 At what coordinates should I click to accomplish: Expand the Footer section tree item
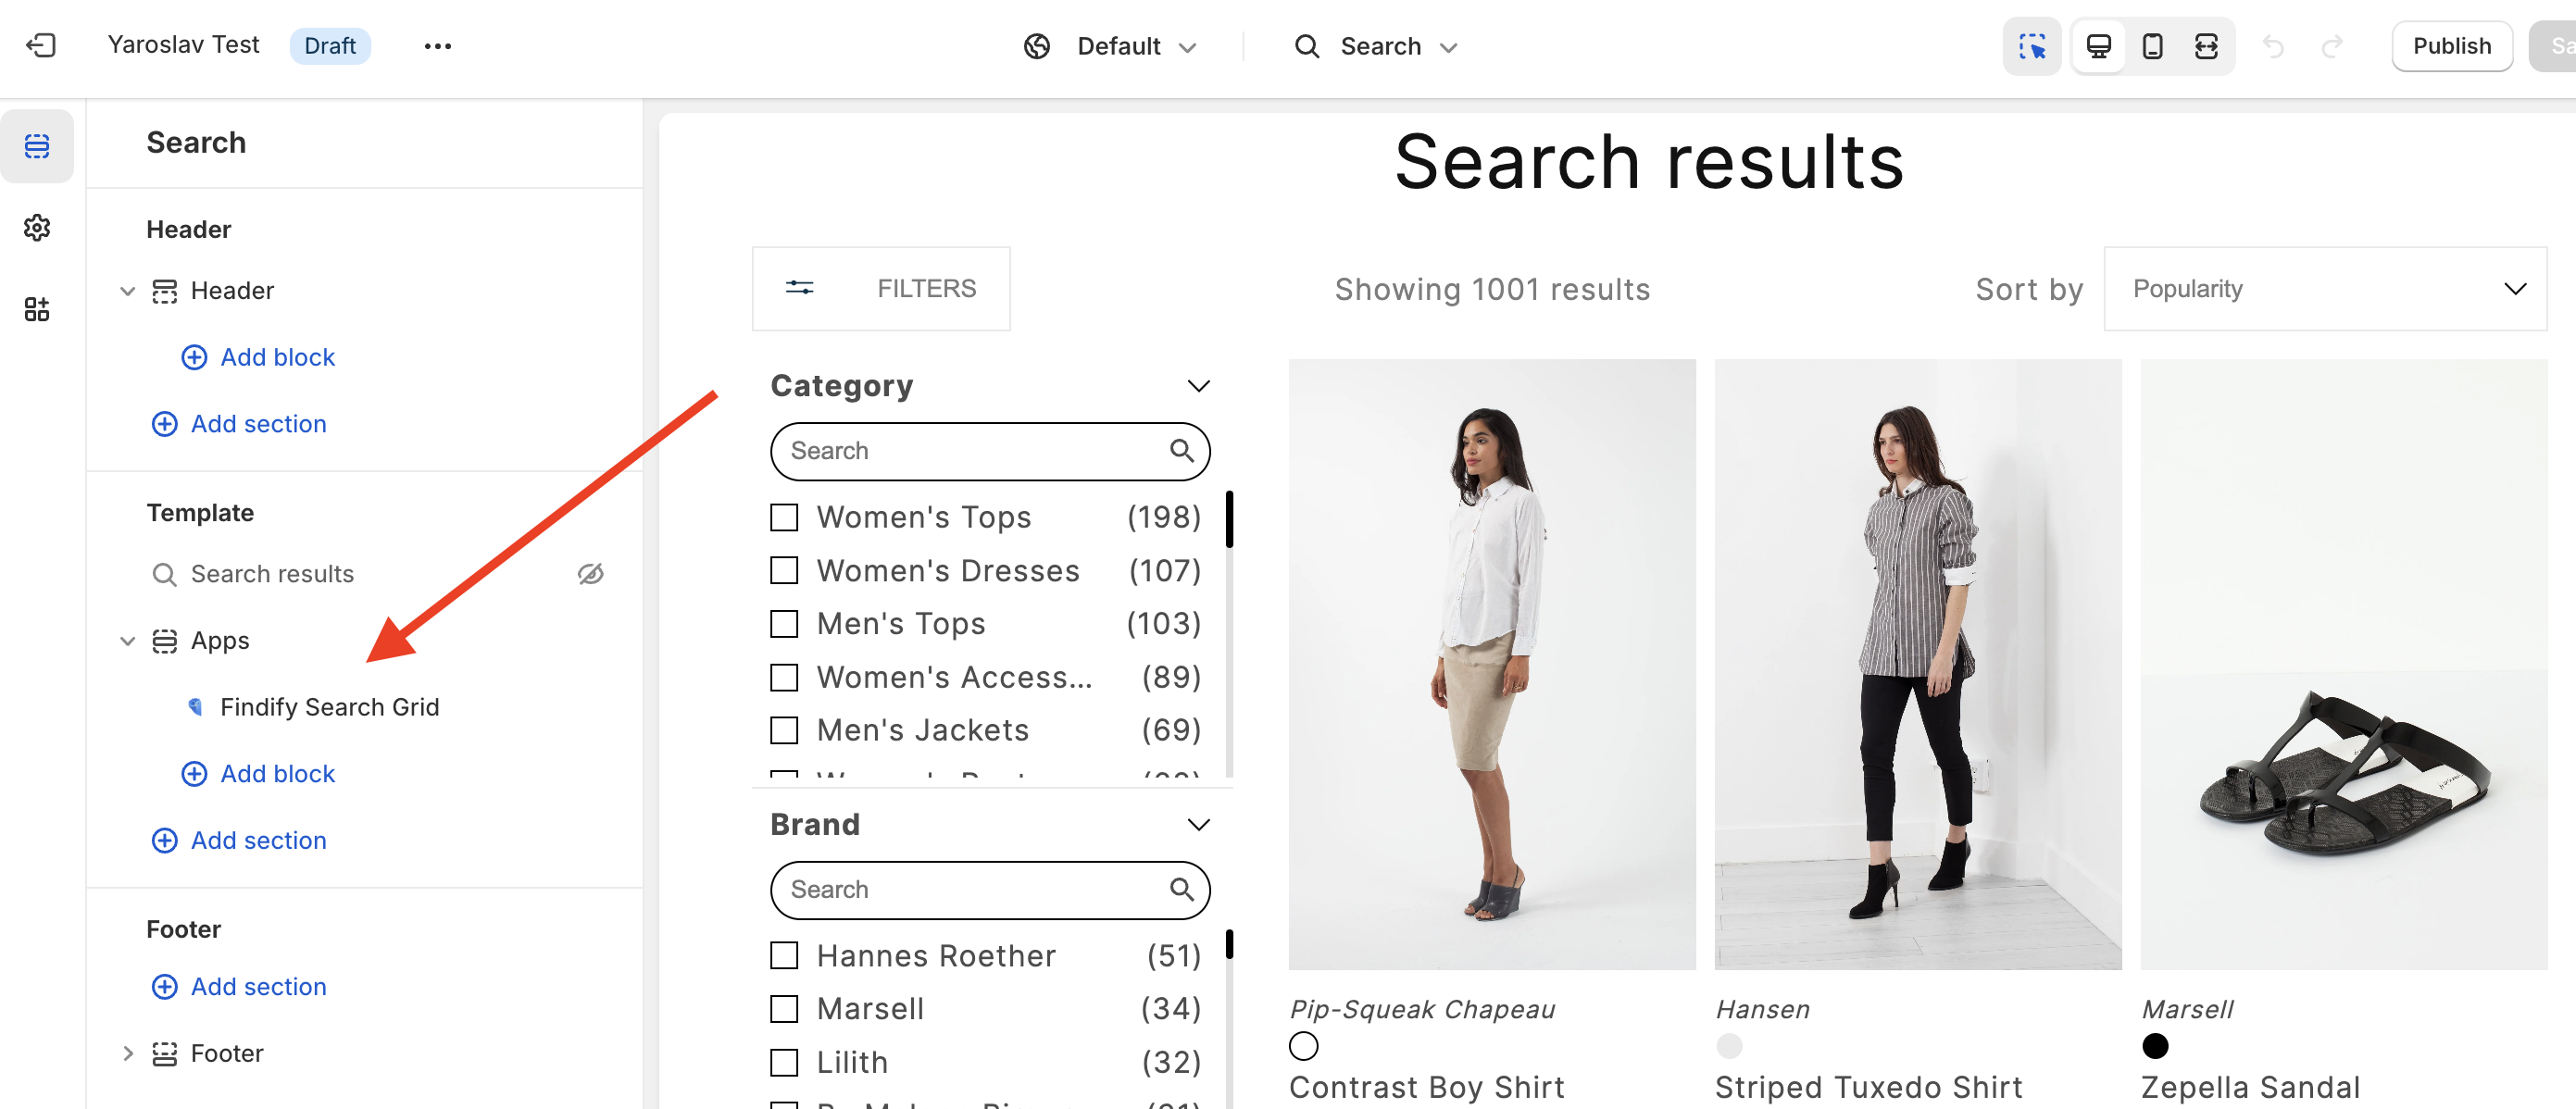coord(127,1053)
